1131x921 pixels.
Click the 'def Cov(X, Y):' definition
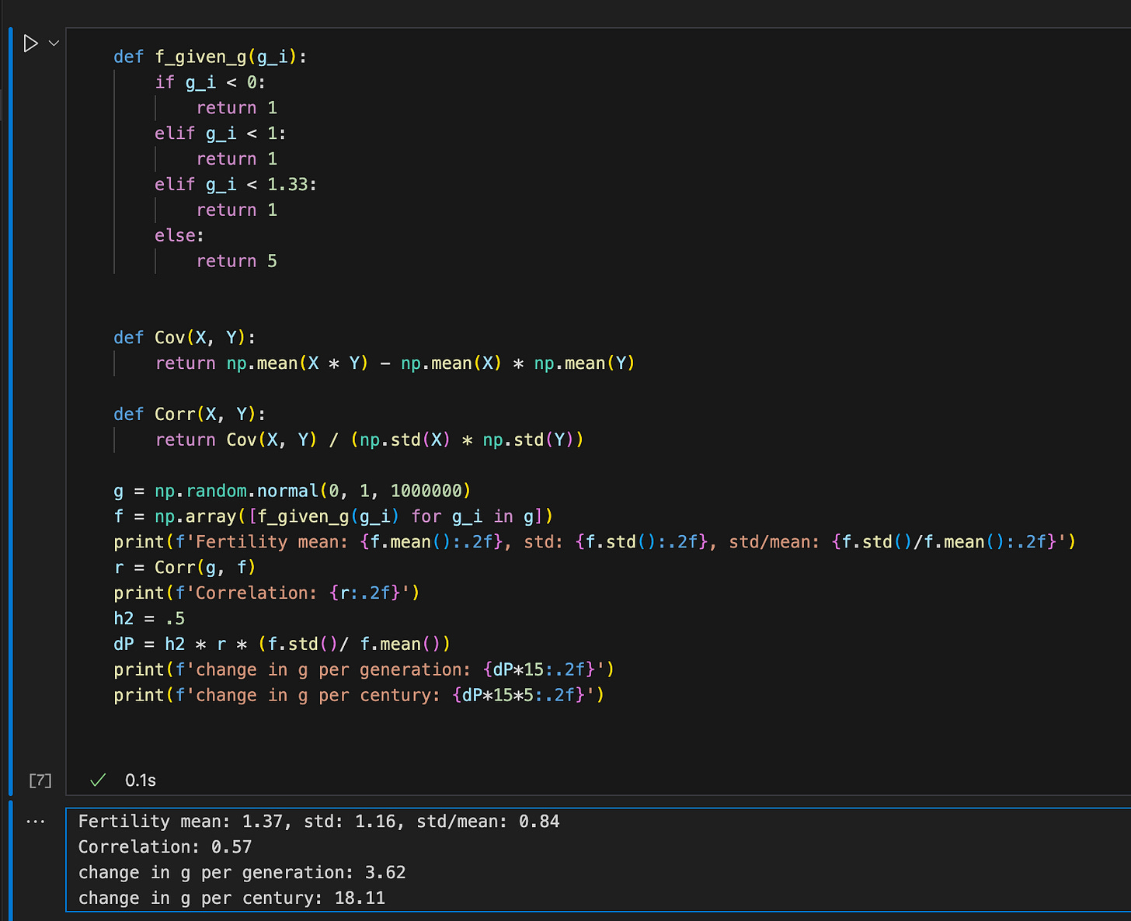[185, 338]
